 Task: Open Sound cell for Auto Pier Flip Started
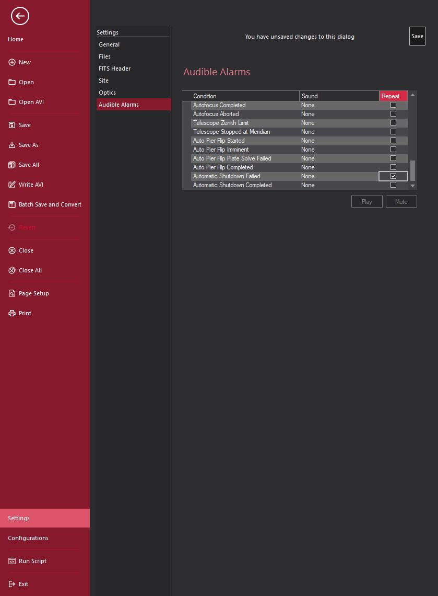pos(338,141)
